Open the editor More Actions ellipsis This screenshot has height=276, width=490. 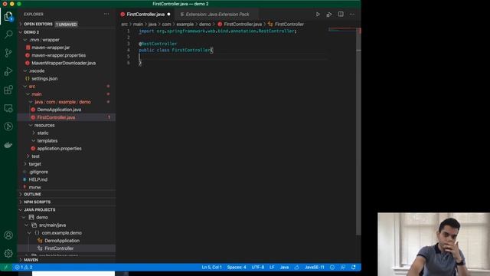pyautogui.click(x=352, y=15)
